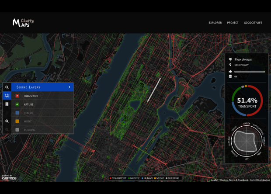Click the MUSIC legend entry at bottom
Image resolution: width=271 pixels, height=194 pixels.
coord(159,178)
